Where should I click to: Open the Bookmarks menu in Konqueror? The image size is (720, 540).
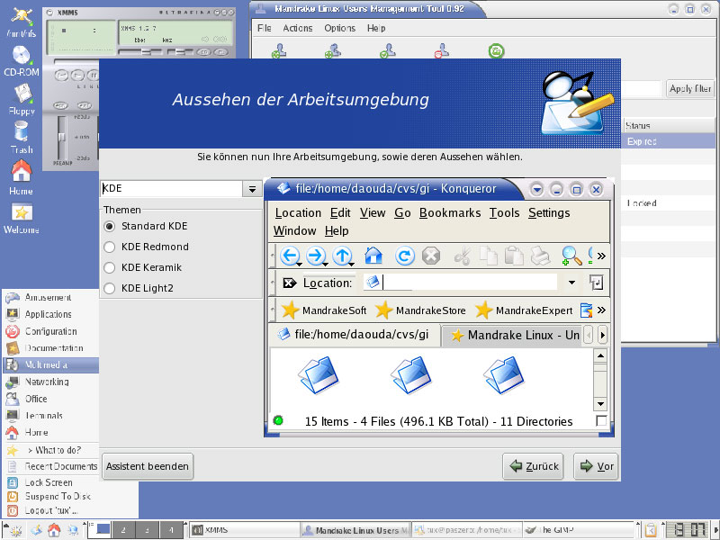pos(450,213)
